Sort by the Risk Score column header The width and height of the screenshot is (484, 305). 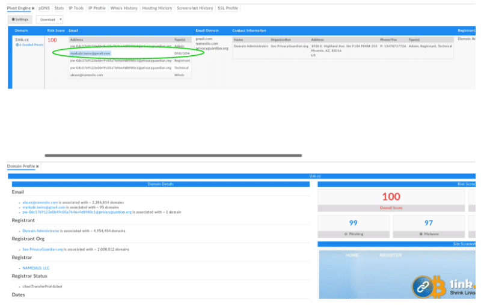pyautogui.click(x=56, y=31)
